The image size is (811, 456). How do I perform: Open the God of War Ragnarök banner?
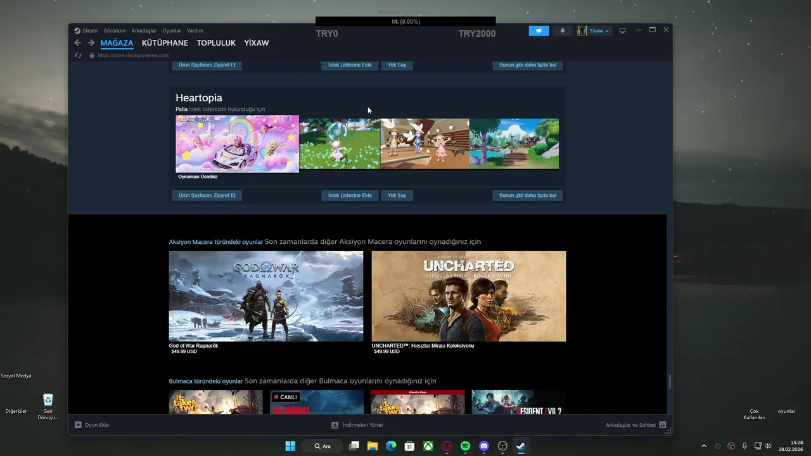[x=266, y=296]
